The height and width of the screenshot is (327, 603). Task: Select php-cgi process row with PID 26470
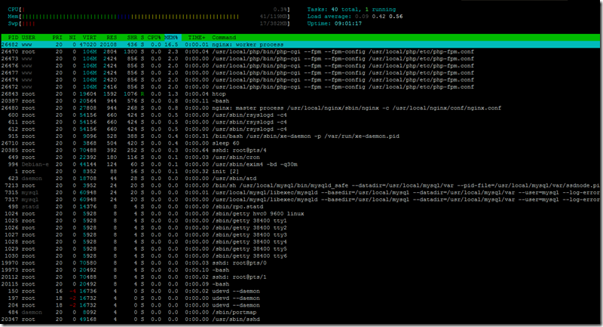[300, 51]
